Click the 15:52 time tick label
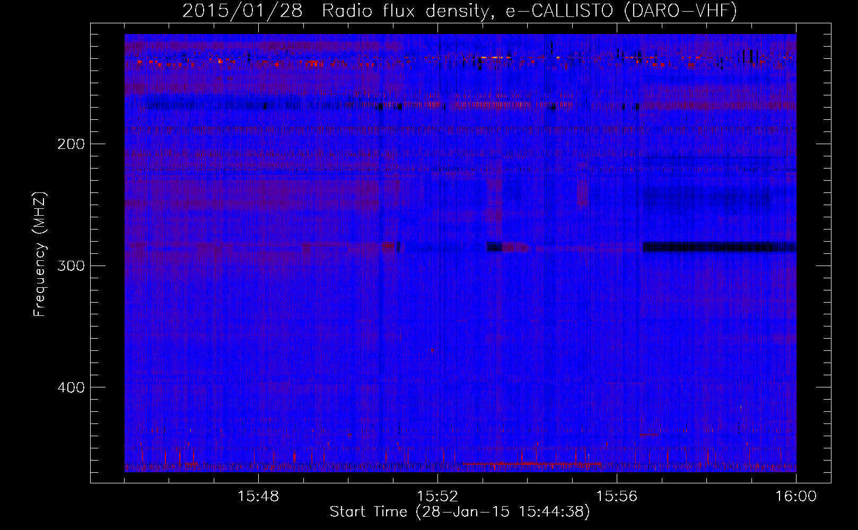This screenshot has height=530, width=858. [x=437, y=497]
